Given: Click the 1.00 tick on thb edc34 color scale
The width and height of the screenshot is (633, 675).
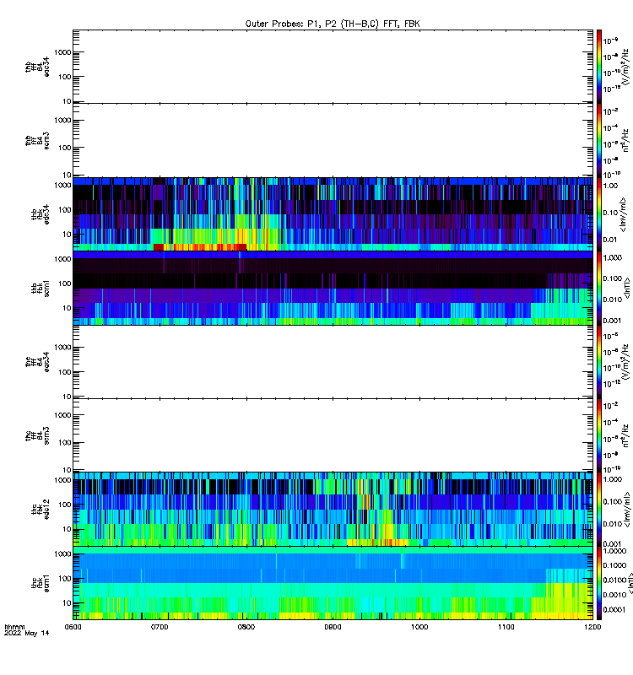Looking at the screenshot, I should [x=610, y=186].
